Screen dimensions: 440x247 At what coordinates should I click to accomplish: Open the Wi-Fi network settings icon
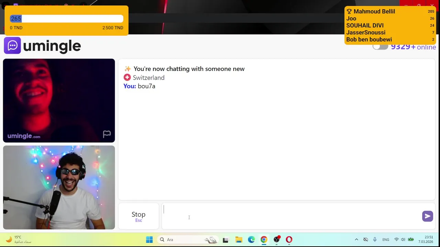(x=396, y=239)
